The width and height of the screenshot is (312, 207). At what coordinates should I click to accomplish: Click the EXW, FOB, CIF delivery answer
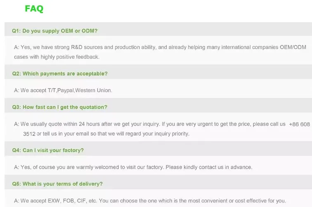[x=150, y=201]
